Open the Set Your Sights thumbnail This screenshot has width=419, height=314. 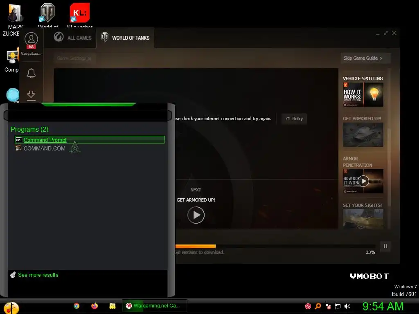363,219
